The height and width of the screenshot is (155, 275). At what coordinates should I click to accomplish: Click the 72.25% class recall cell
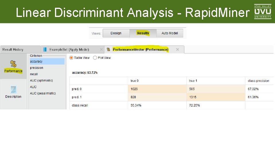pos(216,105)
